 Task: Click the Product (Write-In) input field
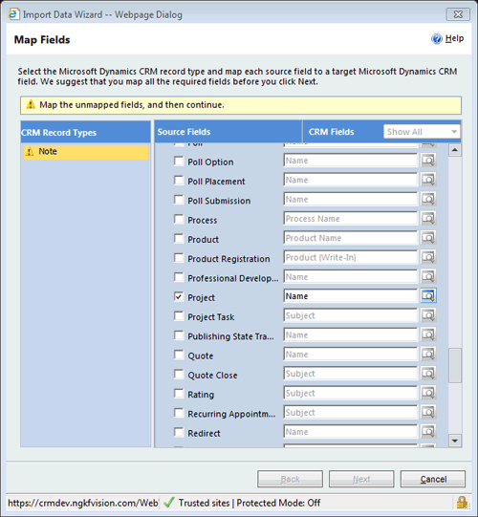pos(350,257)
